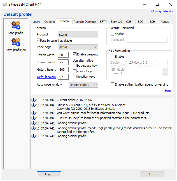177x181 pixels.
Task: Open the Closing behavior link
Action: point(162,11)
